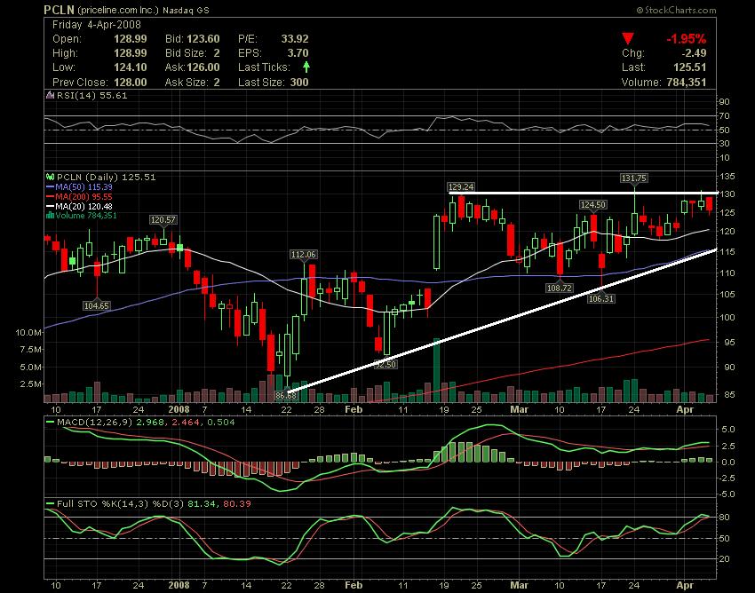Click the green line marker before Full STO
Image resolution: width=755 pixels, height=593 pixels.
pyautogui.click(x=50, y=504)
